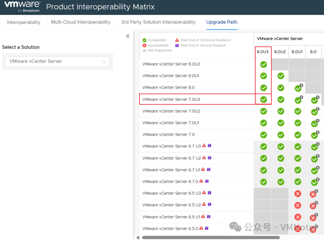
Task: Click the warning triangle beside vCenter Server 6.7 U3
Action: [x=204, y=145]
